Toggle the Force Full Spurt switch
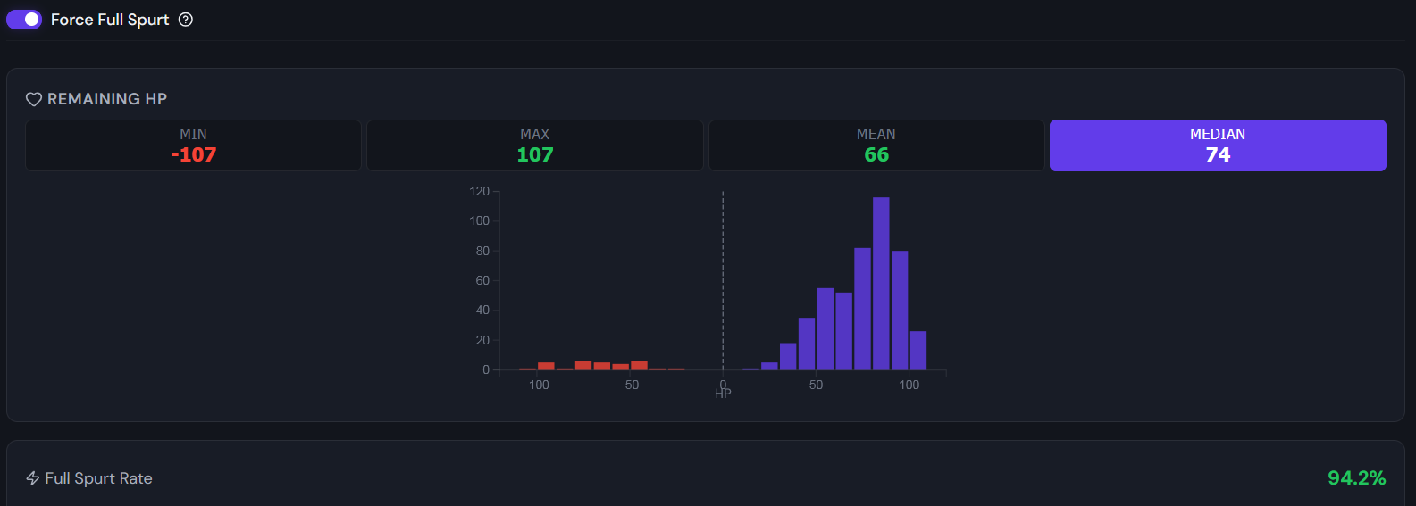 [x=24, y=20]
